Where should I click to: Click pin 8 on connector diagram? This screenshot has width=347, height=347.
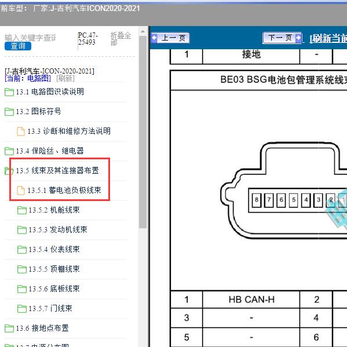click(257, 200)
